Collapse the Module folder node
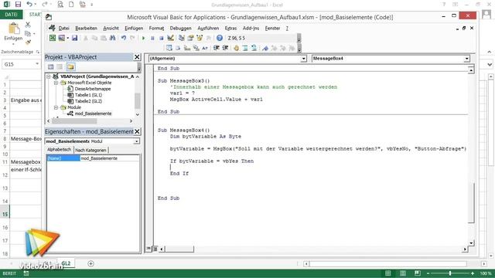 point(56,107)
